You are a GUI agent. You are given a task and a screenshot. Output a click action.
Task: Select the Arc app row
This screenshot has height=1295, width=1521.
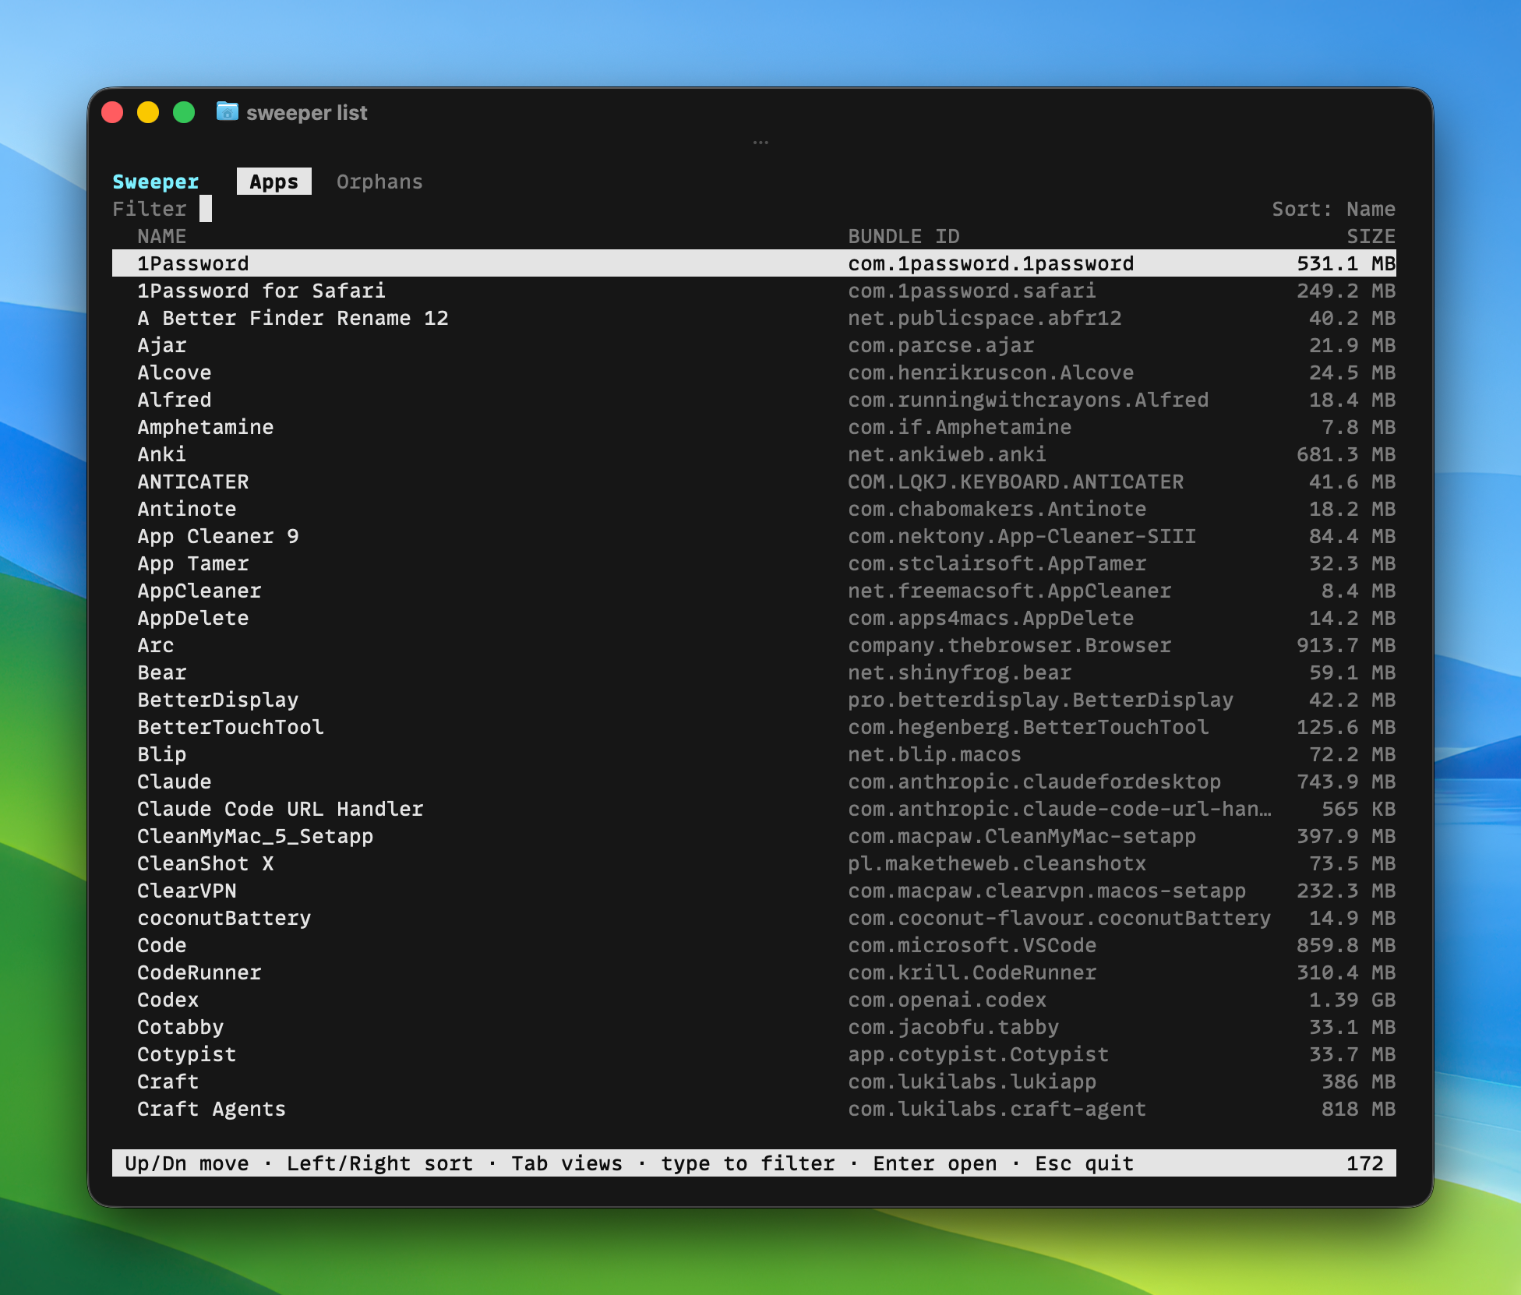tap(753, 645)
